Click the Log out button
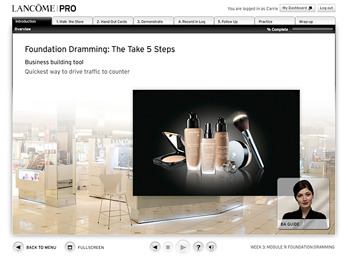The height and width of the screenshot is (258, 348). click(326, 8)
